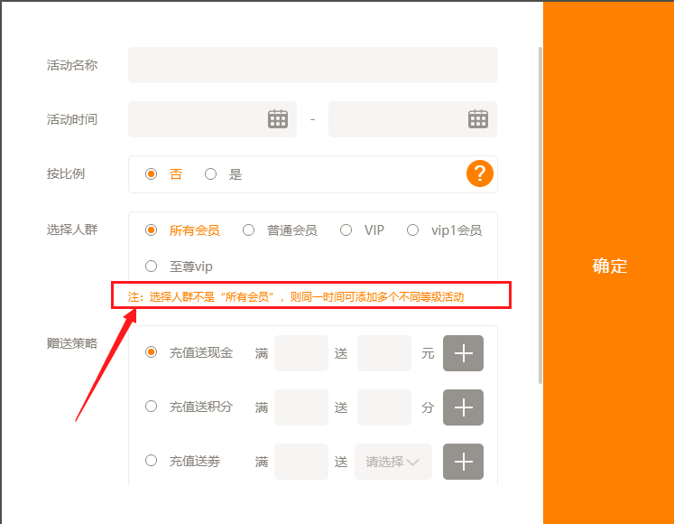The width and height of the screenshot is (674, 524).
Task: Expand the 请选择 coupon dropdown
Action: pos(393,462)
